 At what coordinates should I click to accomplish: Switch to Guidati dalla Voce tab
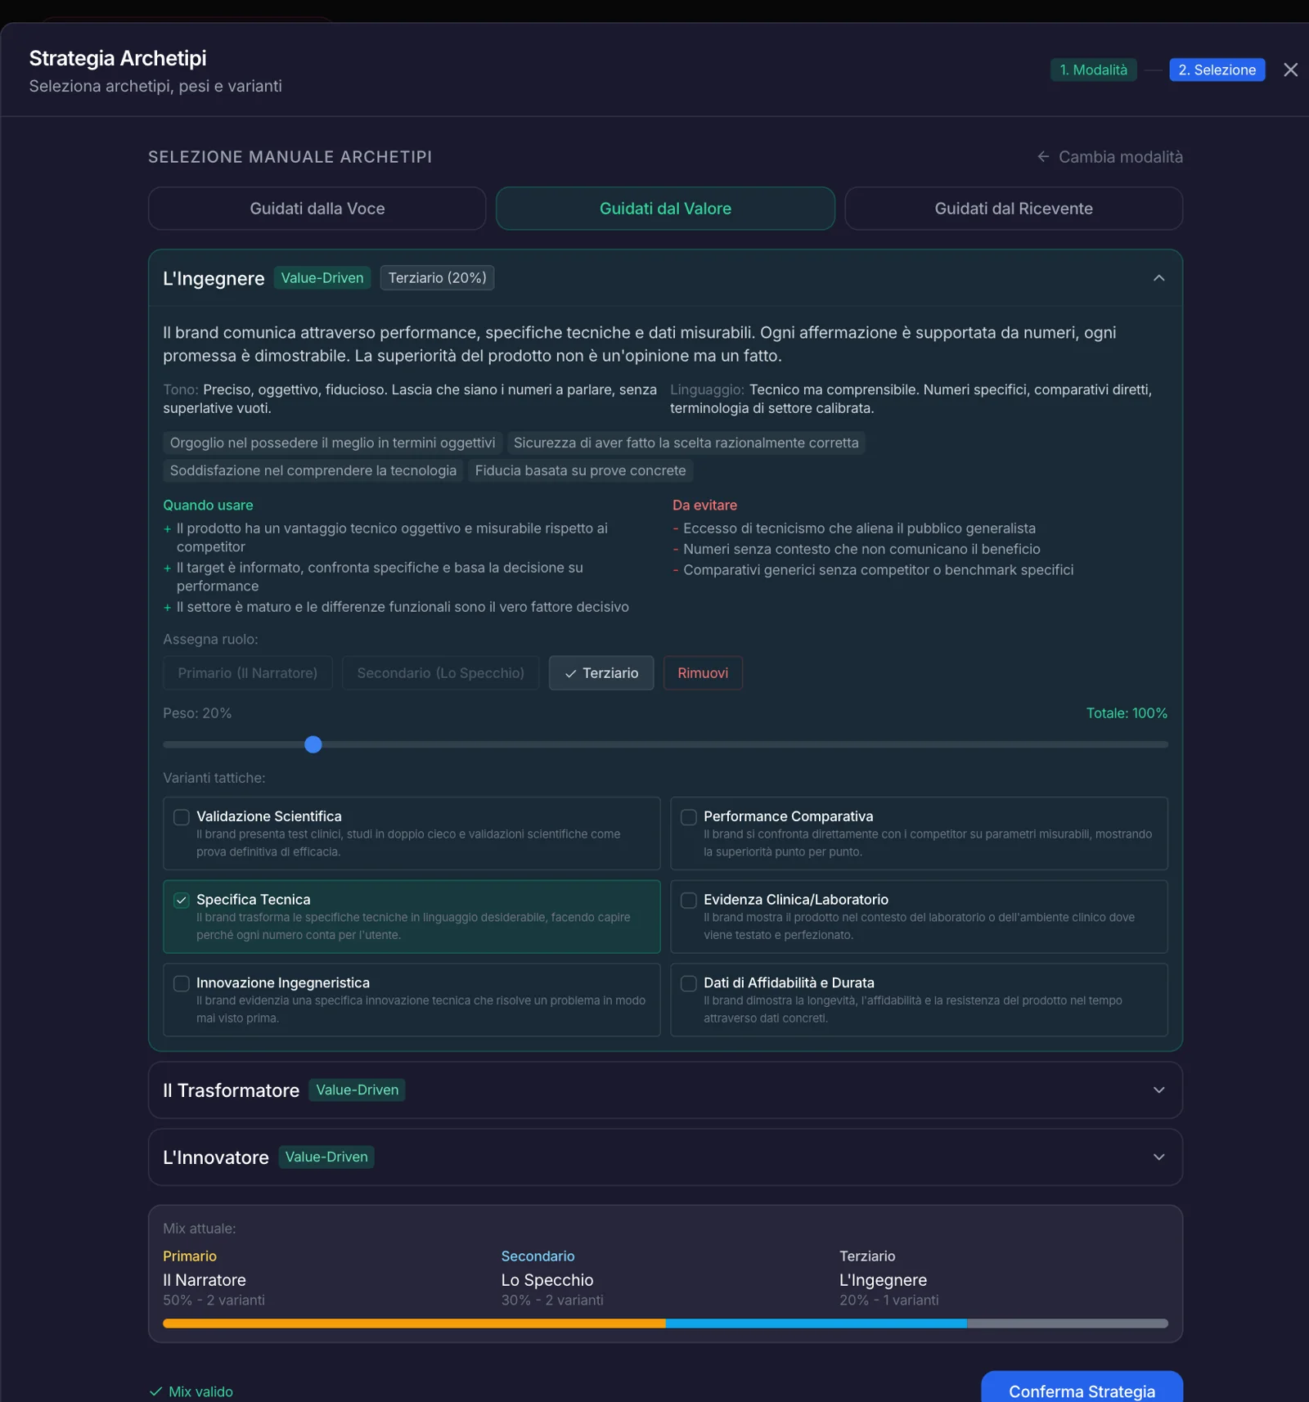click(x=317, y=209)
